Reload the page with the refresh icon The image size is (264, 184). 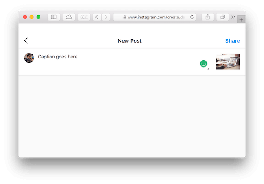click(x=192, y=17)
